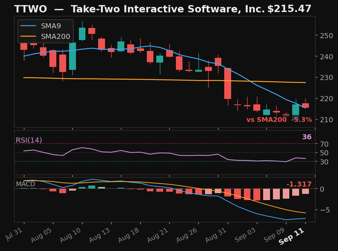Click the Aug 10 date label
The image size is (338, 251).
point(71,235)
